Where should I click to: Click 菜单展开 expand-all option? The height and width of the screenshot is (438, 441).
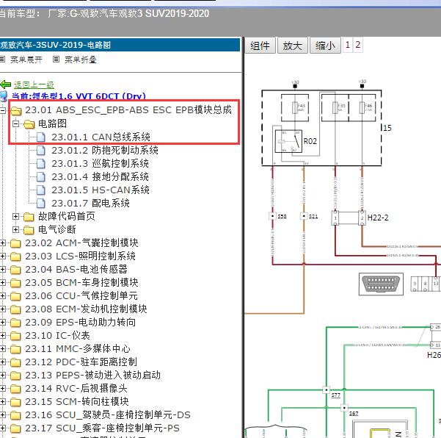pos(26,60)
